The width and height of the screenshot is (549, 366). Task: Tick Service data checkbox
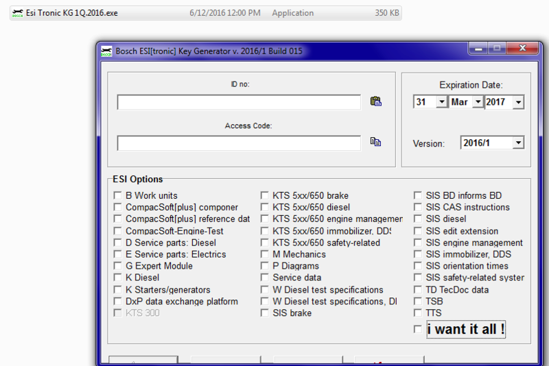pos(265,278)
